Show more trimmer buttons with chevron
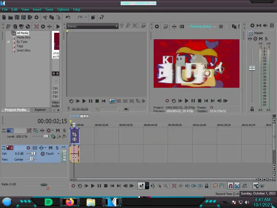The width and height of the screenshot is (277, 208). tap(143, 101)
